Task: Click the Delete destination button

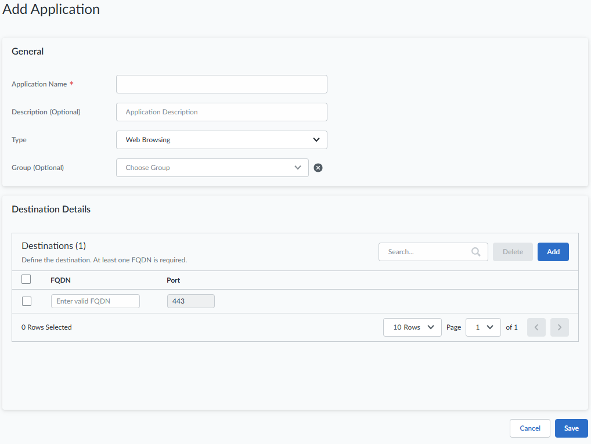Action: [513, 252]
